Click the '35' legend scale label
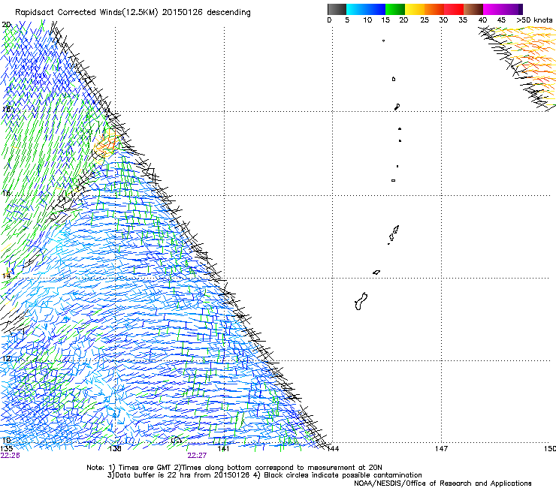556x488 pixels. click(x=463, y=20)
